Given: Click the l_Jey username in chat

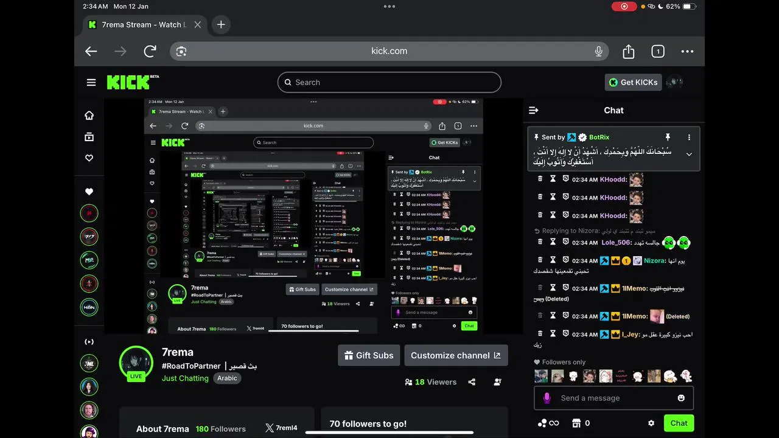Looking at the screenshot, I should (x=631, y=335).
